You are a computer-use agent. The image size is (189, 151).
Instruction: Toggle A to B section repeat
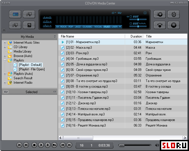[x=47, y=18]
